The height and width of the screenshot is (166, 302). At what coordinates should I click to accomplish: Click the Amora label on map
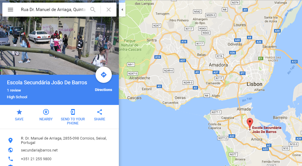pos(257,139)
